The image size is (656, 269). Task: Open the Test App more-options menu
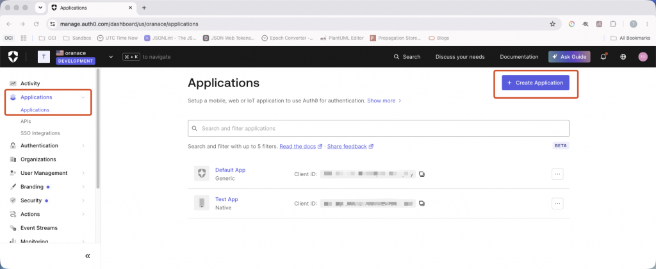(x=557, y=204)
